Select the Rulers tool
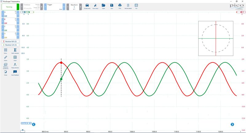Screen dimensions: 246x133 (x=6, y=58)
